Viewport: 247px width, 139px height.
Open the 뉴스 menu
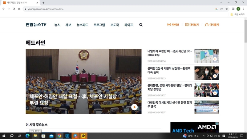pos(57,25)
